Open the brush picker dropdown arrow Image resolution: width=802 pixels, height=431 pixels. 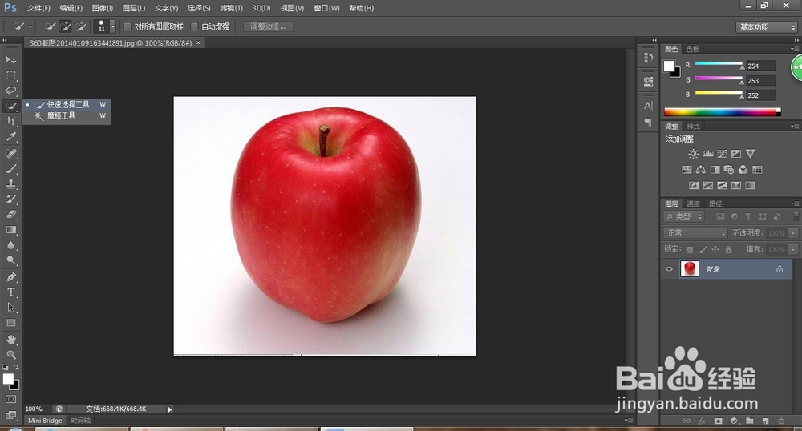pyautogui.click(x=112, y=26)
